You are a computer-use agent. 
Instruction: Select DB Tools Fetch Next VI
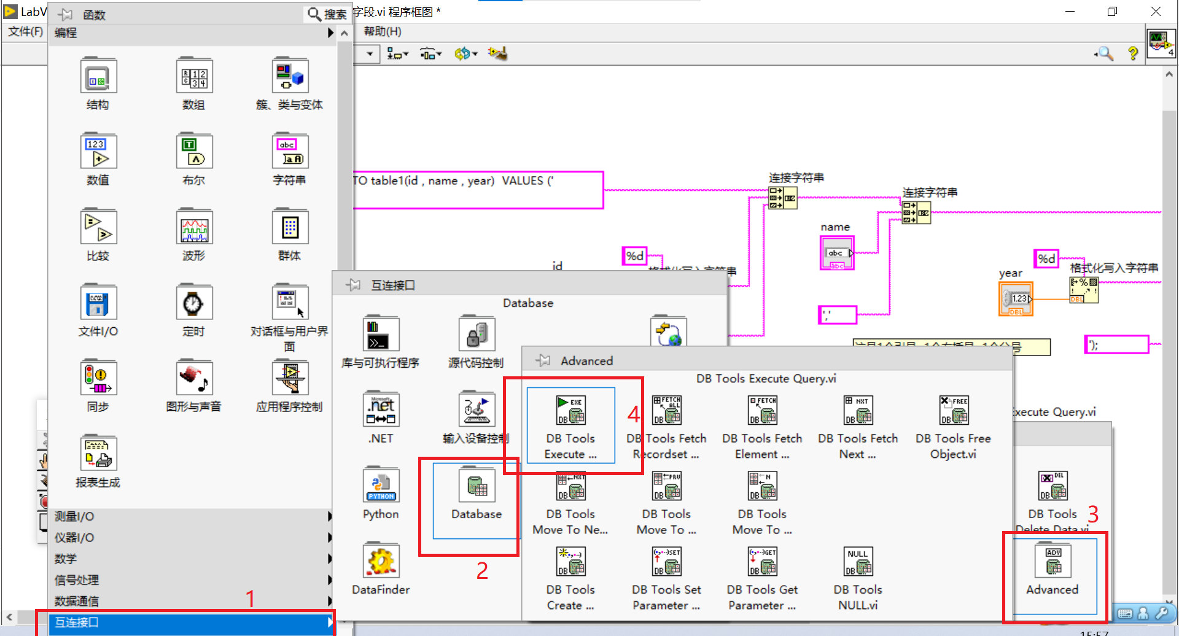pos(857,410)
